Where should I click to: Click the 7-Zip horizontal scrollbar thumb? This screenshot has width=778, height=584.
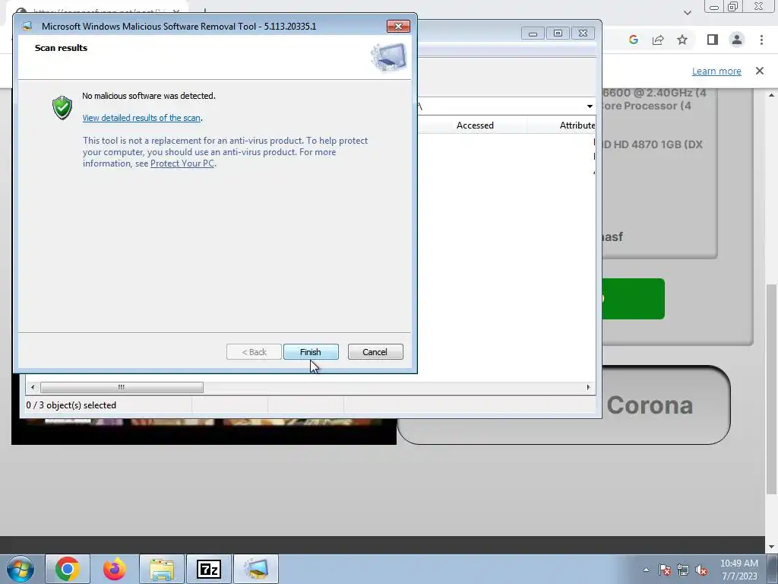122,387
